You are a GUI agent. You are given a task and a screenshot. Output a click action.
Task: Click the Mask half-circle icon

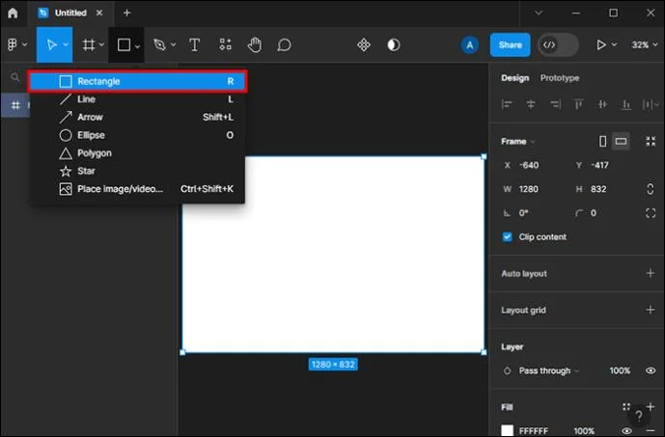point(393,45)
